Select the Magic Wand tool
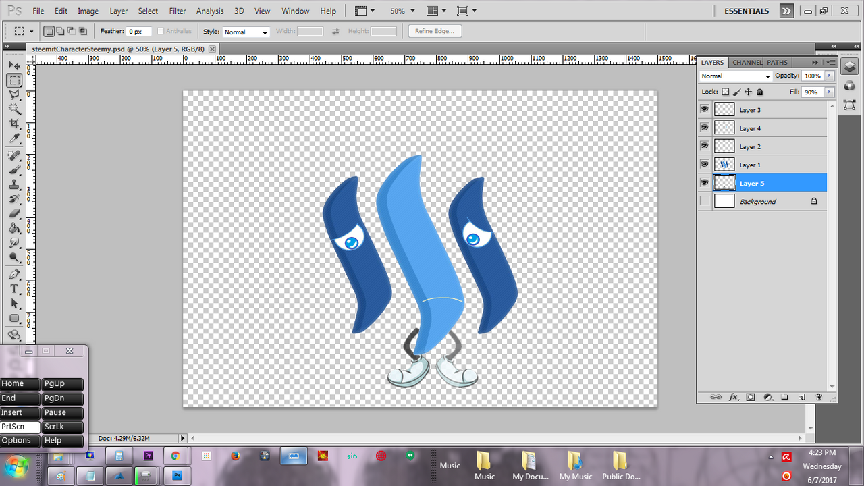 (x=14, y=109)
